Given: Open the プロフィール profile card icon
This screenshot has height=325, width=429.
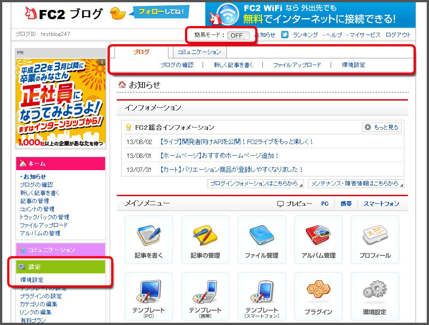Looking at the screenshot, I should [375, 240].
